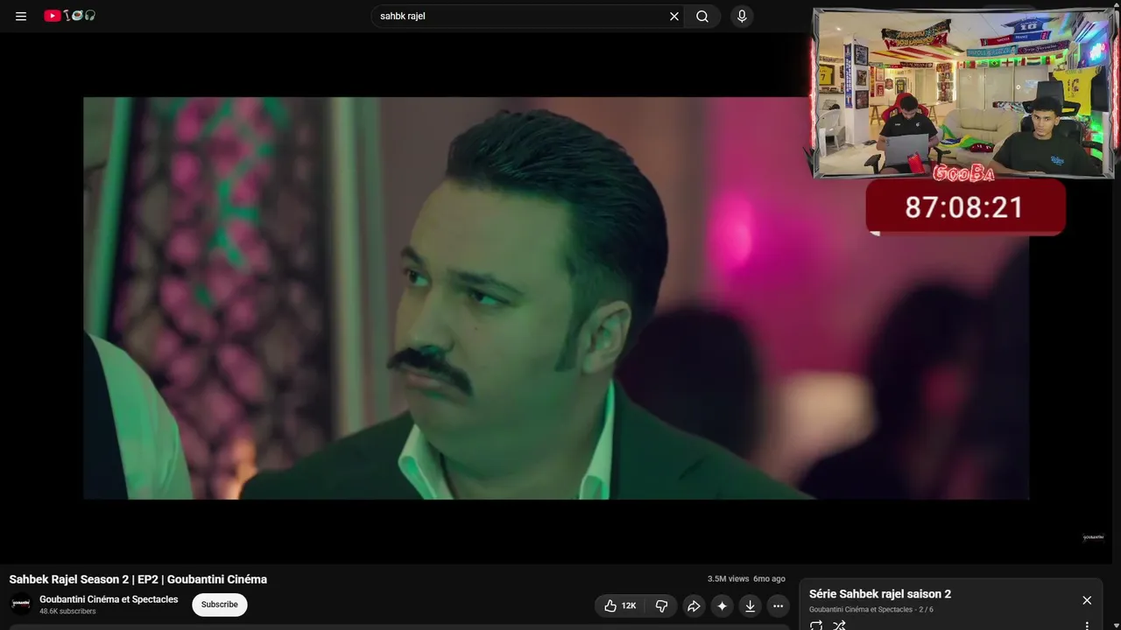Click the Goubantini channel avatar
The height and width of the screenshot is (630, 1121).
tap(21, 604)
